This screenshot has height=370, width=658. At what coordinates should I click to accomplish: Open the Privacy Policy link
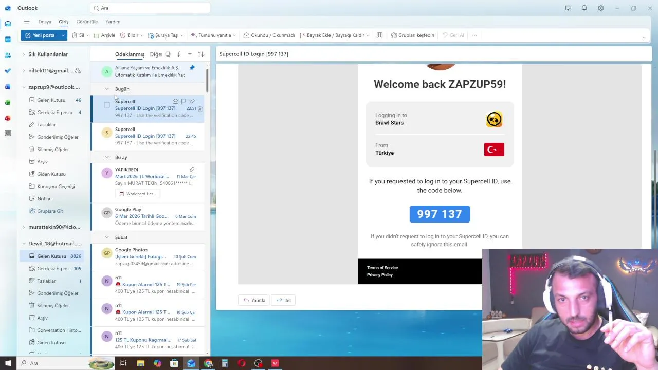(x=380, y=275)
